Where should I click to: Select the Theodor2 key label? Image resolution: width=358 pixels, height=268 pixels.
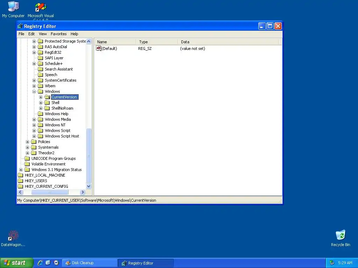coord(46,153)
